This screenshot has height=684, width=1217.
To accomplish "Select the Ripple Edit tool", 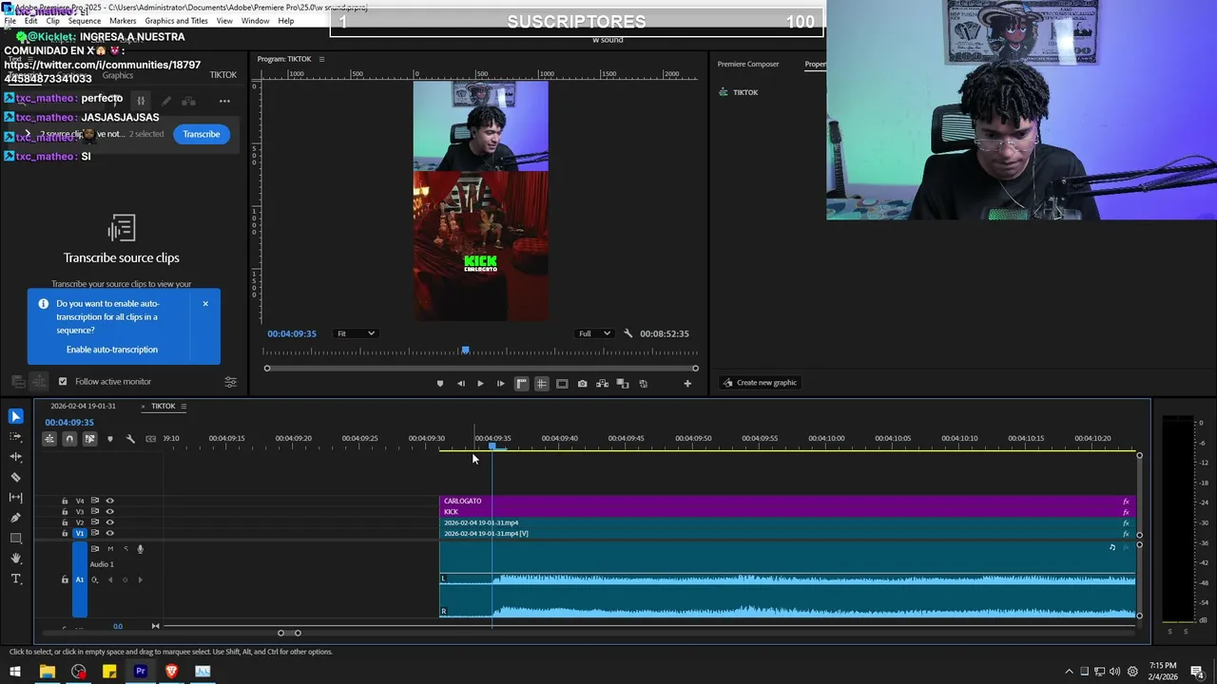I will [15, 457].
